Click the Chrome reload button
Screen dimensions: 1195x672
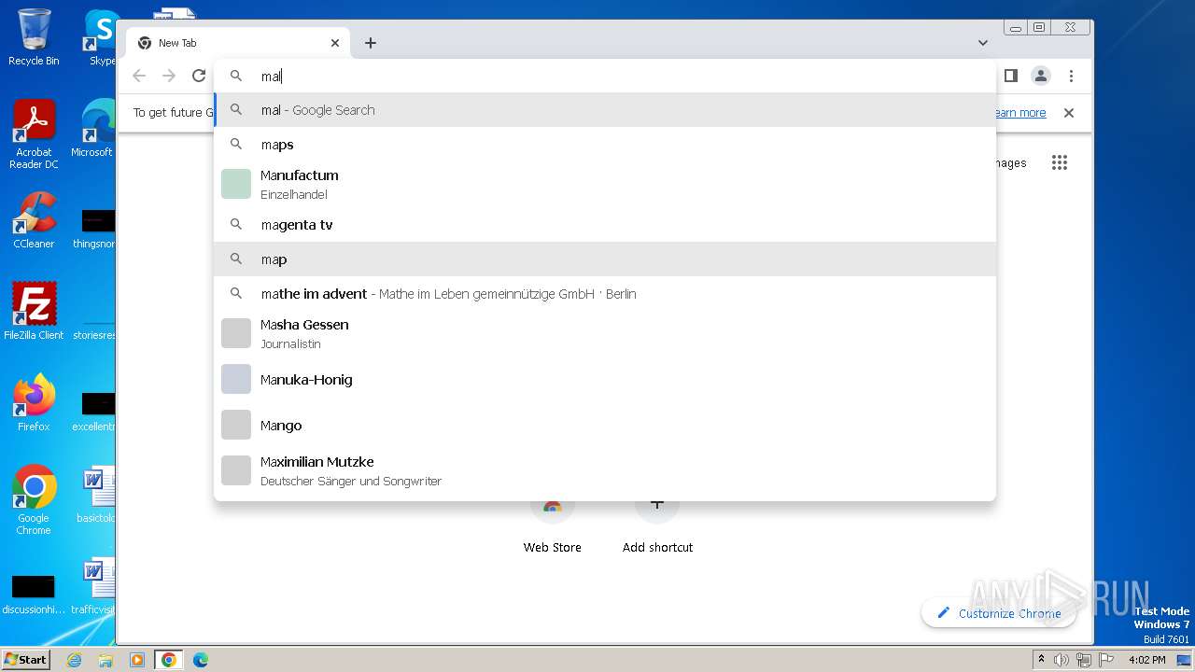(x=199, y=76)
